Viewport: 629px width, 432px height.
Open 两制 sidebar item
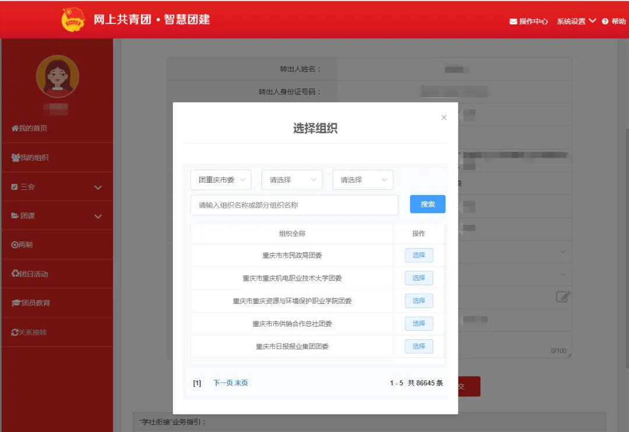[22, 245]
